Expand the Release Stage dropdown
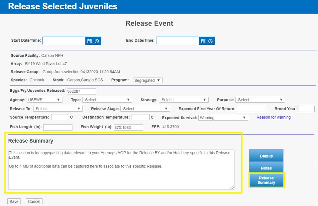The width and height of the screenshot is (318, 206). [x=145, y=109]
